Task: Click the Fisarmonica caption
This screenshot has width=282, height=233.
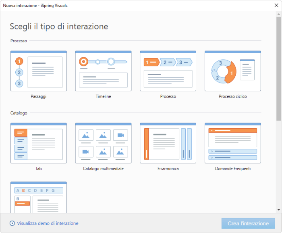Action: [168, 169]
